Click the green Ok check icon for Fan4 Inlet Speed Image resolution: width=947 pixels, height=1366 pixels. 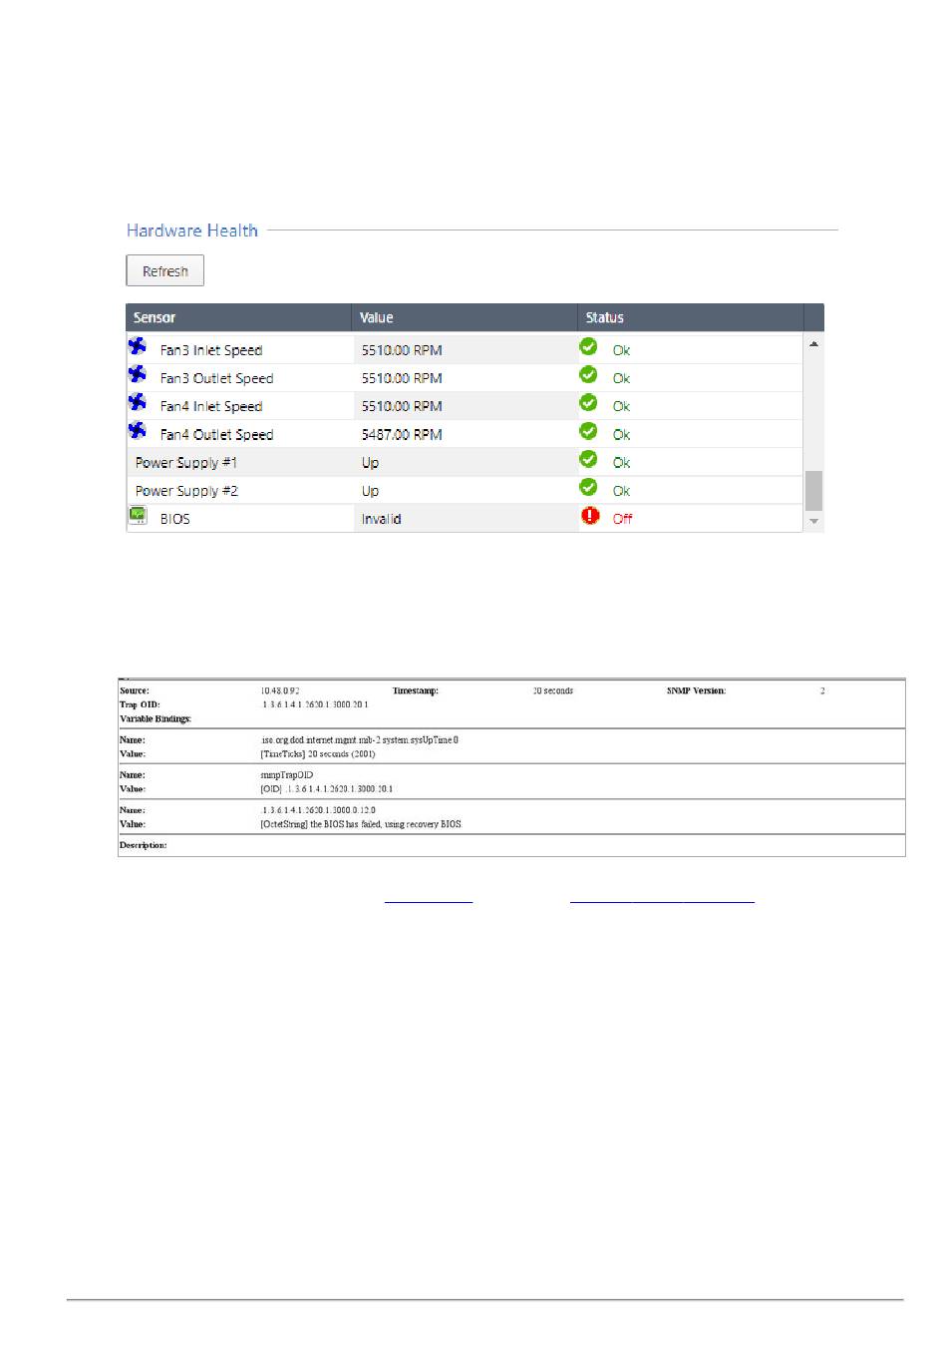coord(589,402)
